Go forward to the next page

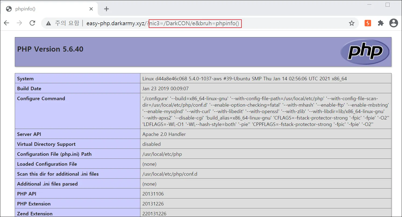19,23
